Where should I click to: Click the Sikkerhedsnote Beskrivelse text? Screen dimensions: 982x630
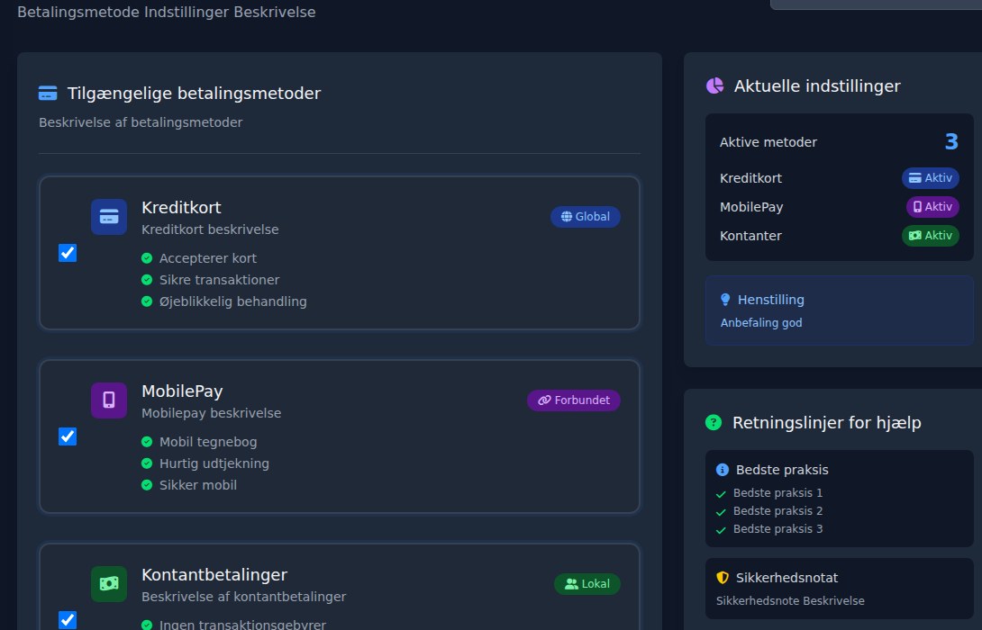(x=790, y=600)
